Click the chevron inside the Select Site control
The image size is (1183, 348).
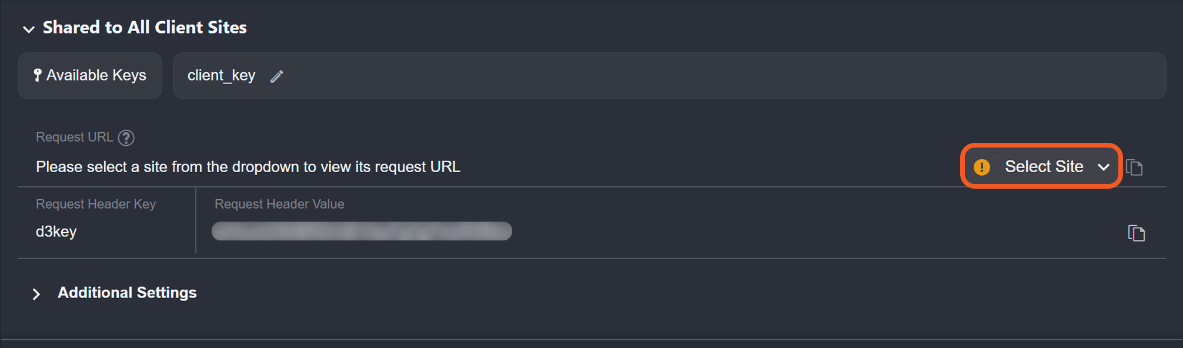click(1104, 167)
